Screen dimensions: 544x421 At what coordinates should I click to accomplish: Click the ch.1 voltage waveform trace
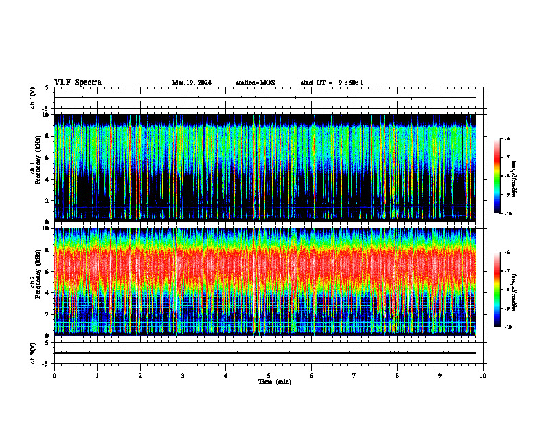click(x=265, y=98)
